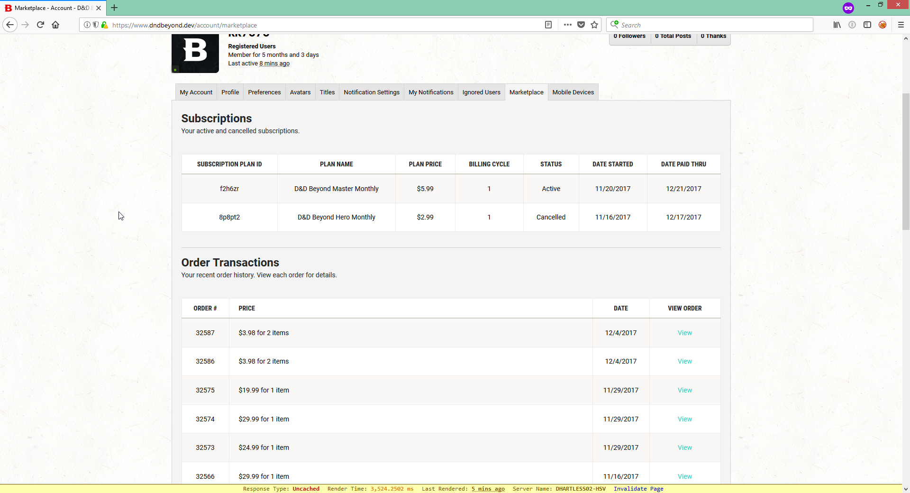The image size is (910, 493).
Task: Click the browser forward arrow
Action: click(26, 25)
